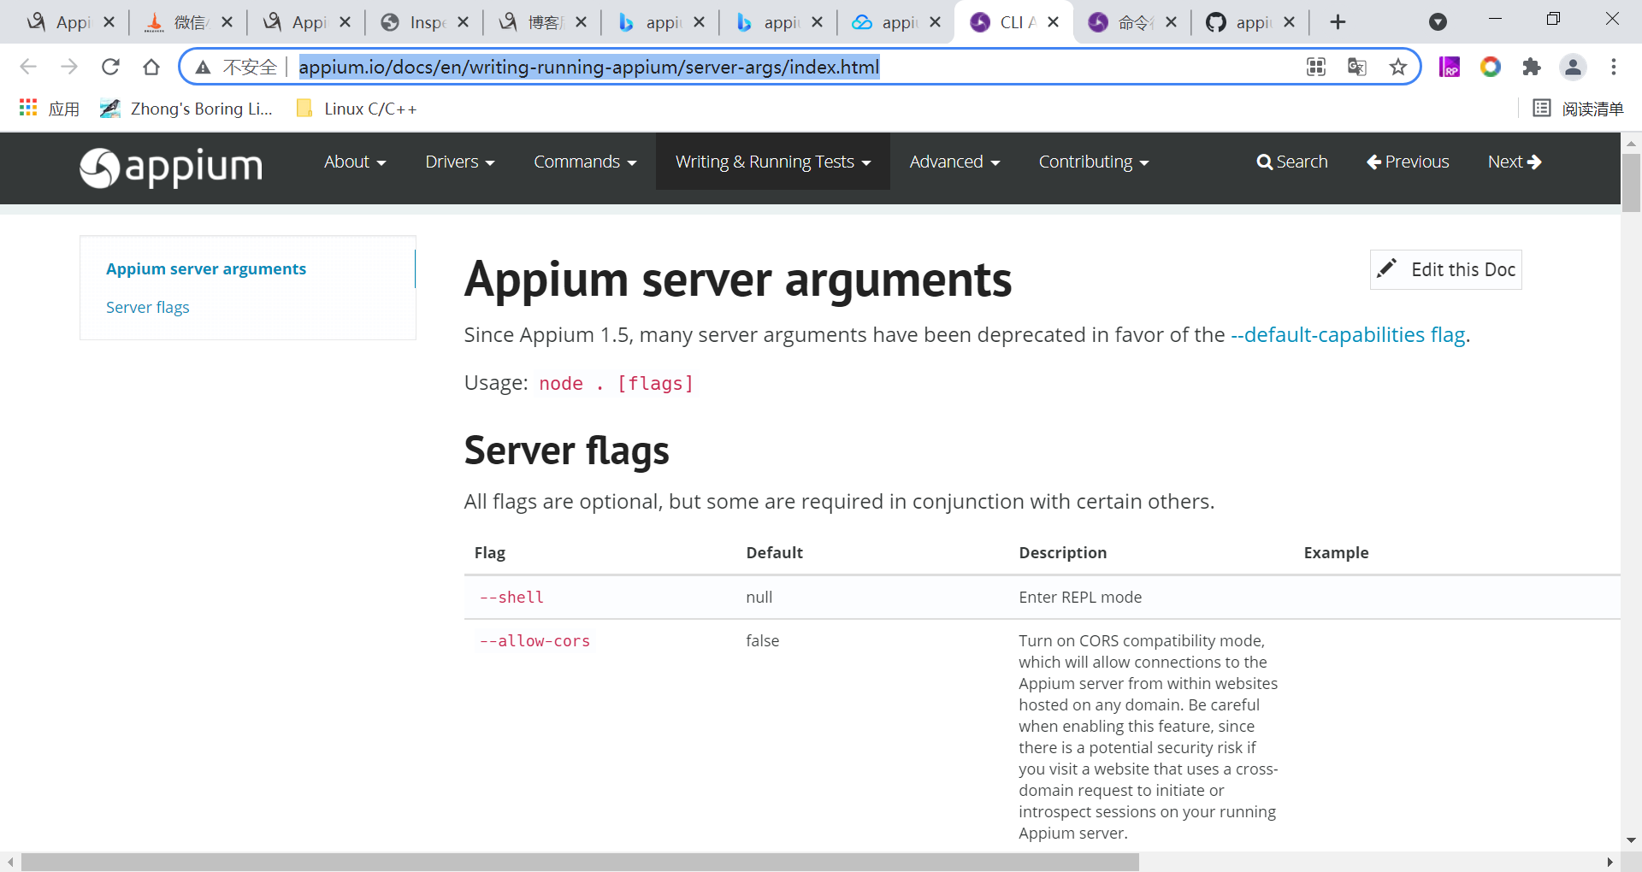This screenshot has height=872, width=1642.
Task: Click the translate page icon
Action: pyautogui.click(x=1357, y=67)
